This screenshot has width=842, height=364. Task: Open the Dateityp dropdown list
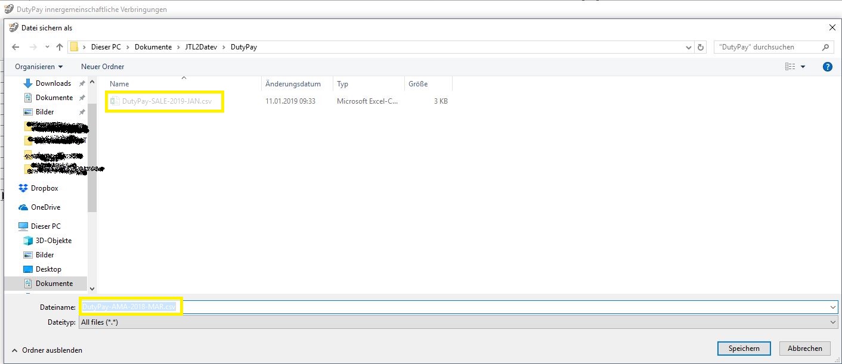click(x=832, y=322)
